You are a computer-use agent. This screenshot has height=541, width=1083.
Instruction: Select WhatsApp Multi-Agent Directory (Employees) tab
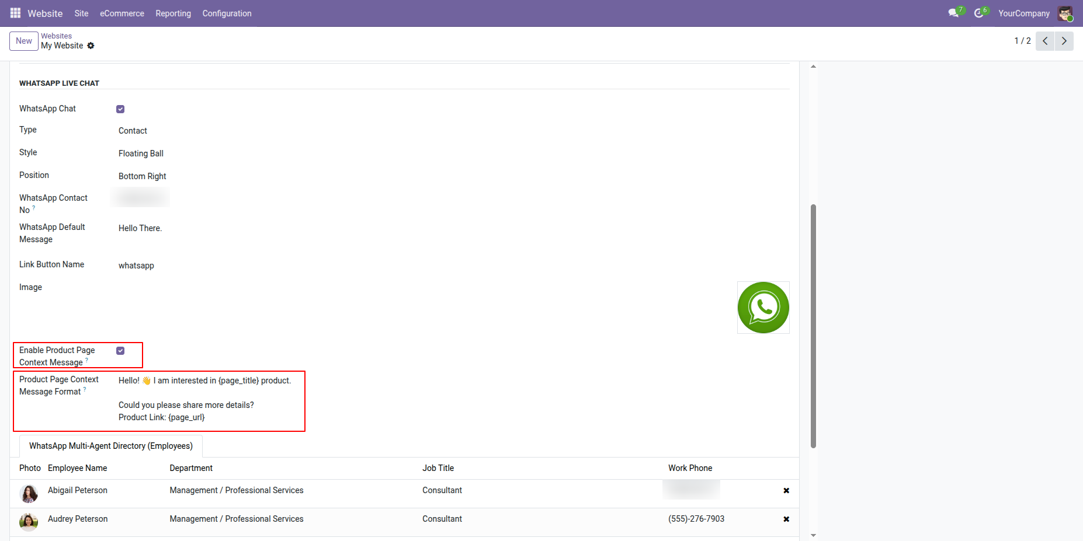(111, 446)
